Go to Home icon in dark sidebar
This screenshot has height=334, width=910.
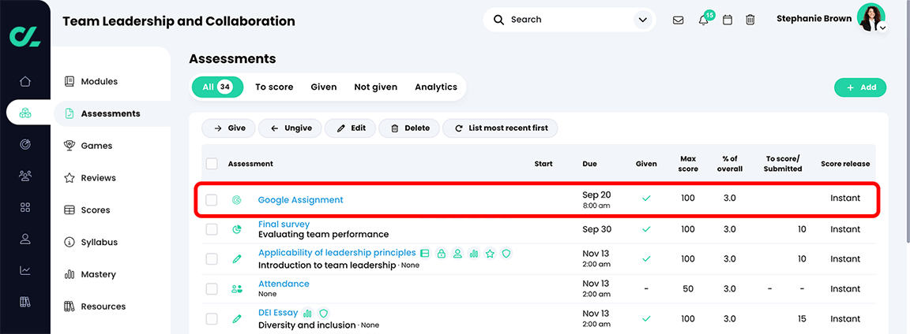(x=25, y=81)
